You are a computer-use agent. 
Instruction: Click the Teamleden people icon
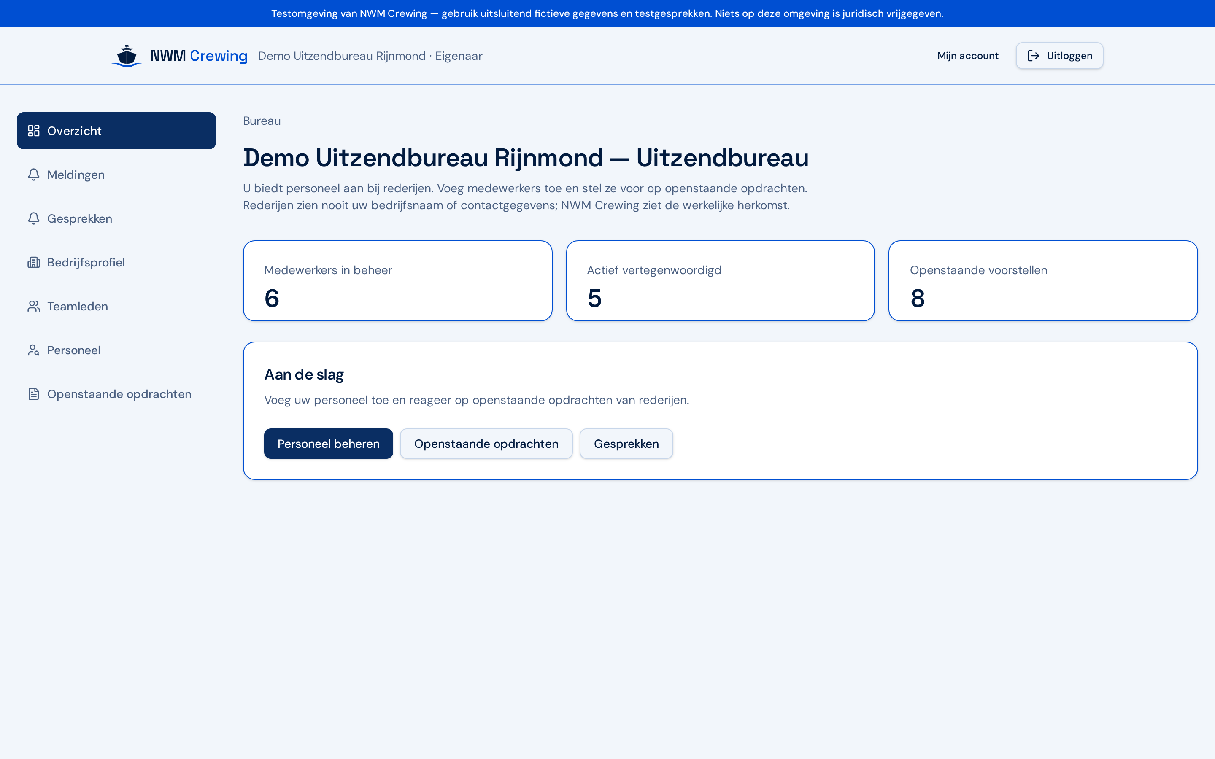(x=34, y=306)
